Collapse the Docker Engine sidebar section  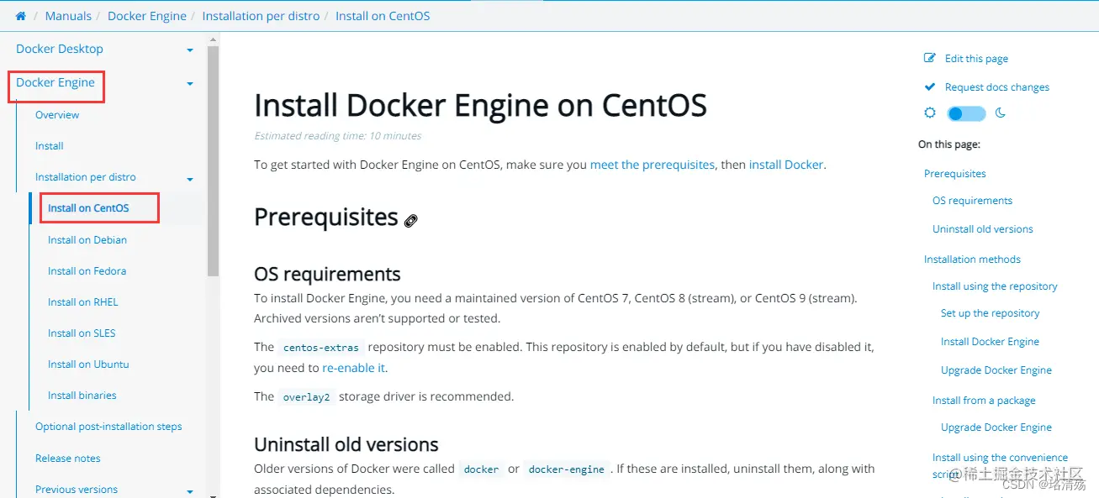190,84
